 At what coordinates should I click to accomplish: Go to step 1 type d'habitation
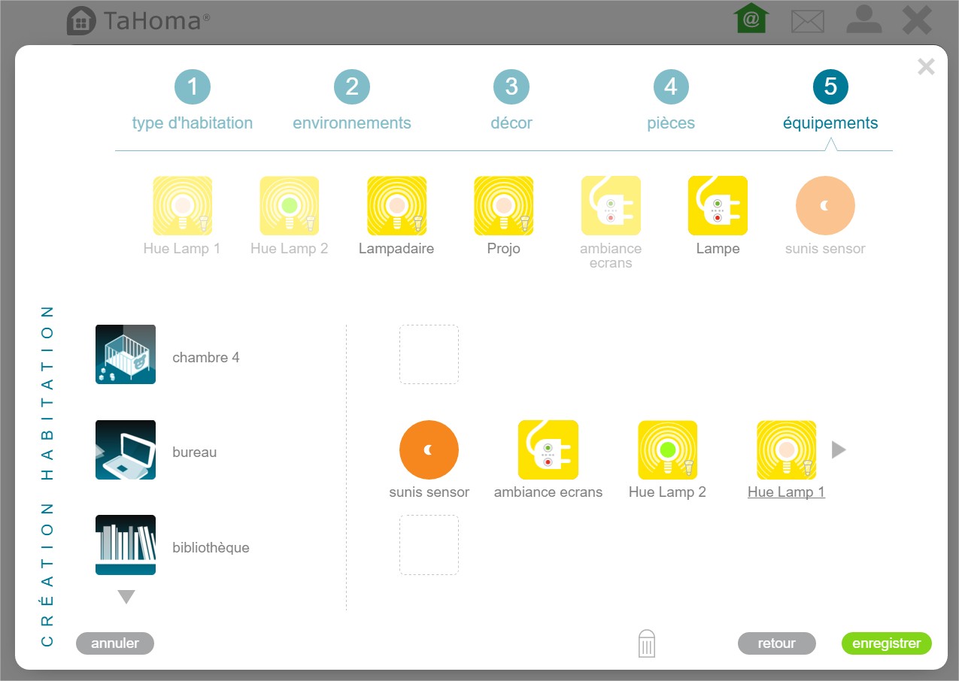point(193,87)
